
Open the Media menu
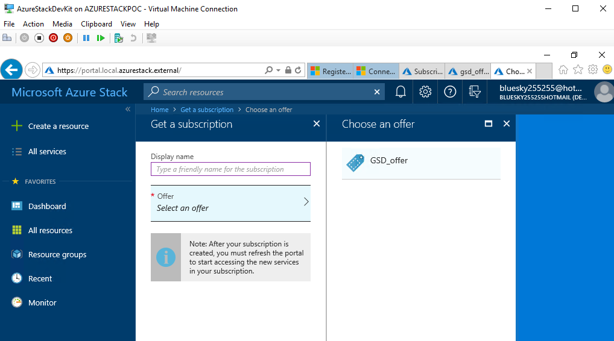click(x=62, y=24)
